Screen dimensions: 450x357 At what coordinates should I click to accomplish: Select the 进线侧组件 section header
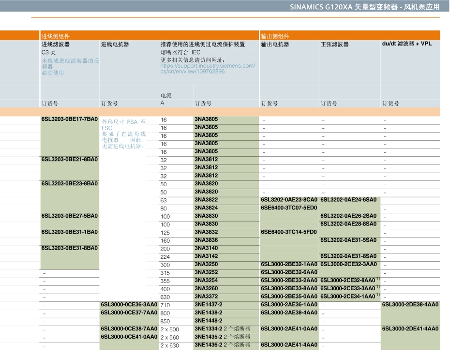pos(56,36)
